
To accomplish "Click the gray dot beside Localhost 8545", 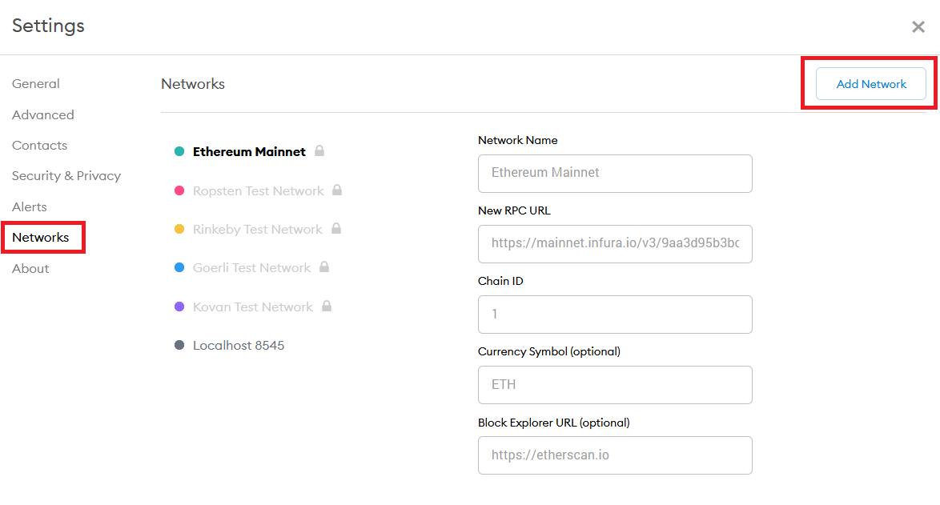I will (179, 345).
